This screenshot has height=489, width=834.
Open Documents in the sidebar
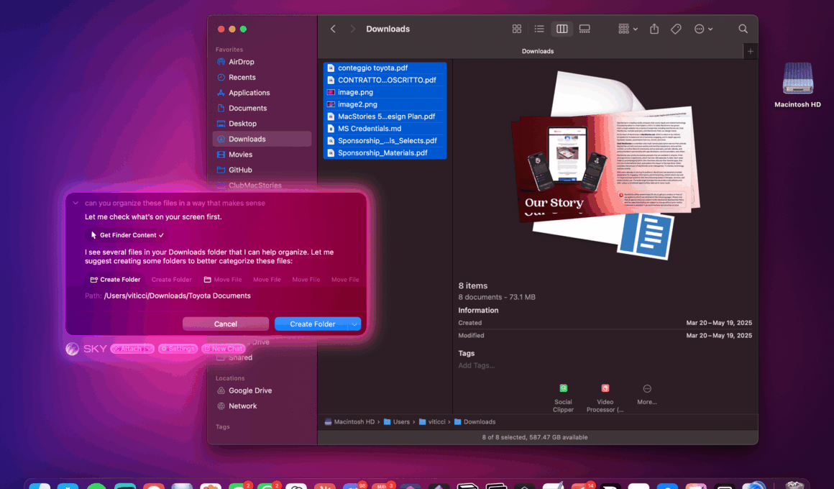click(262, 108)
